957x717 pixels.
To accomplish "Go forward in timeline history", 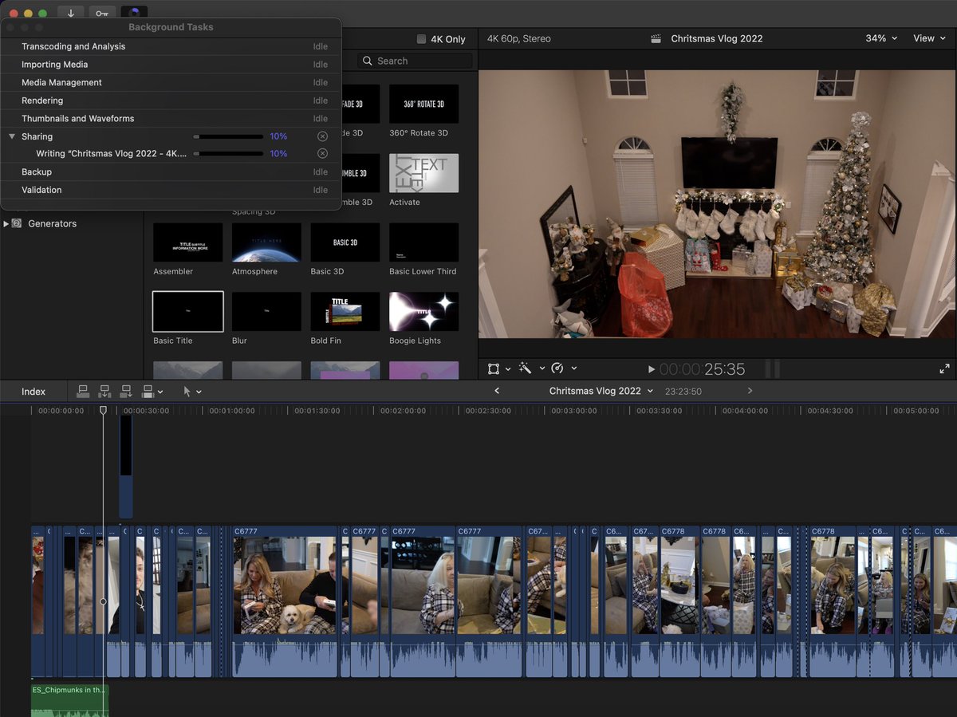I will click(x=750, y=391).
